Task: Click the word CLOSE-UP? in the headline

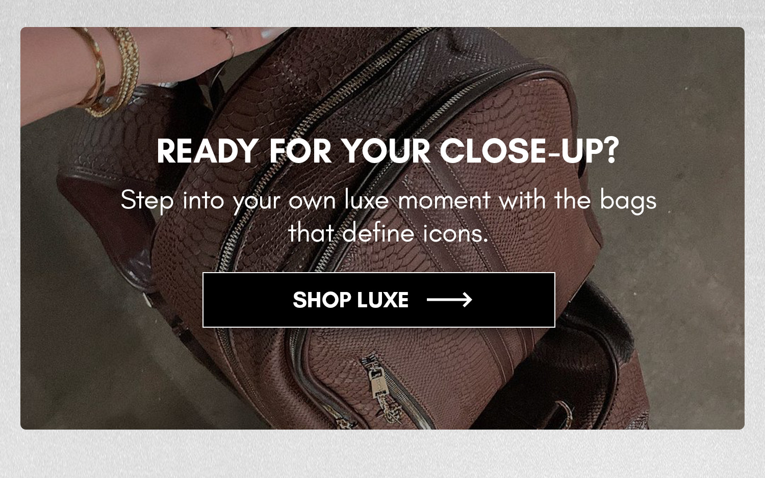Action: tap(529, 151)
